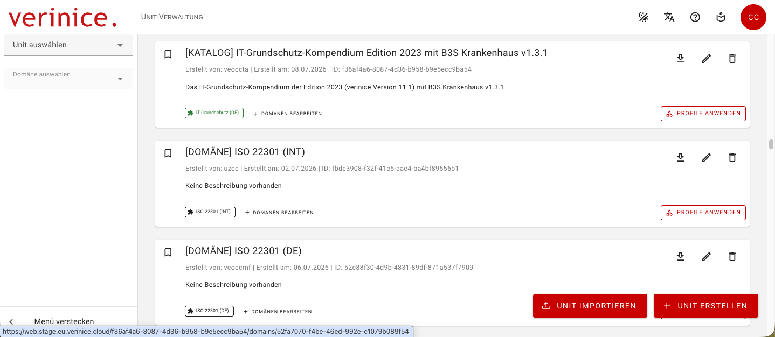Open the KATALOG IT-Grundschutz-Kompendium title link

366,53
